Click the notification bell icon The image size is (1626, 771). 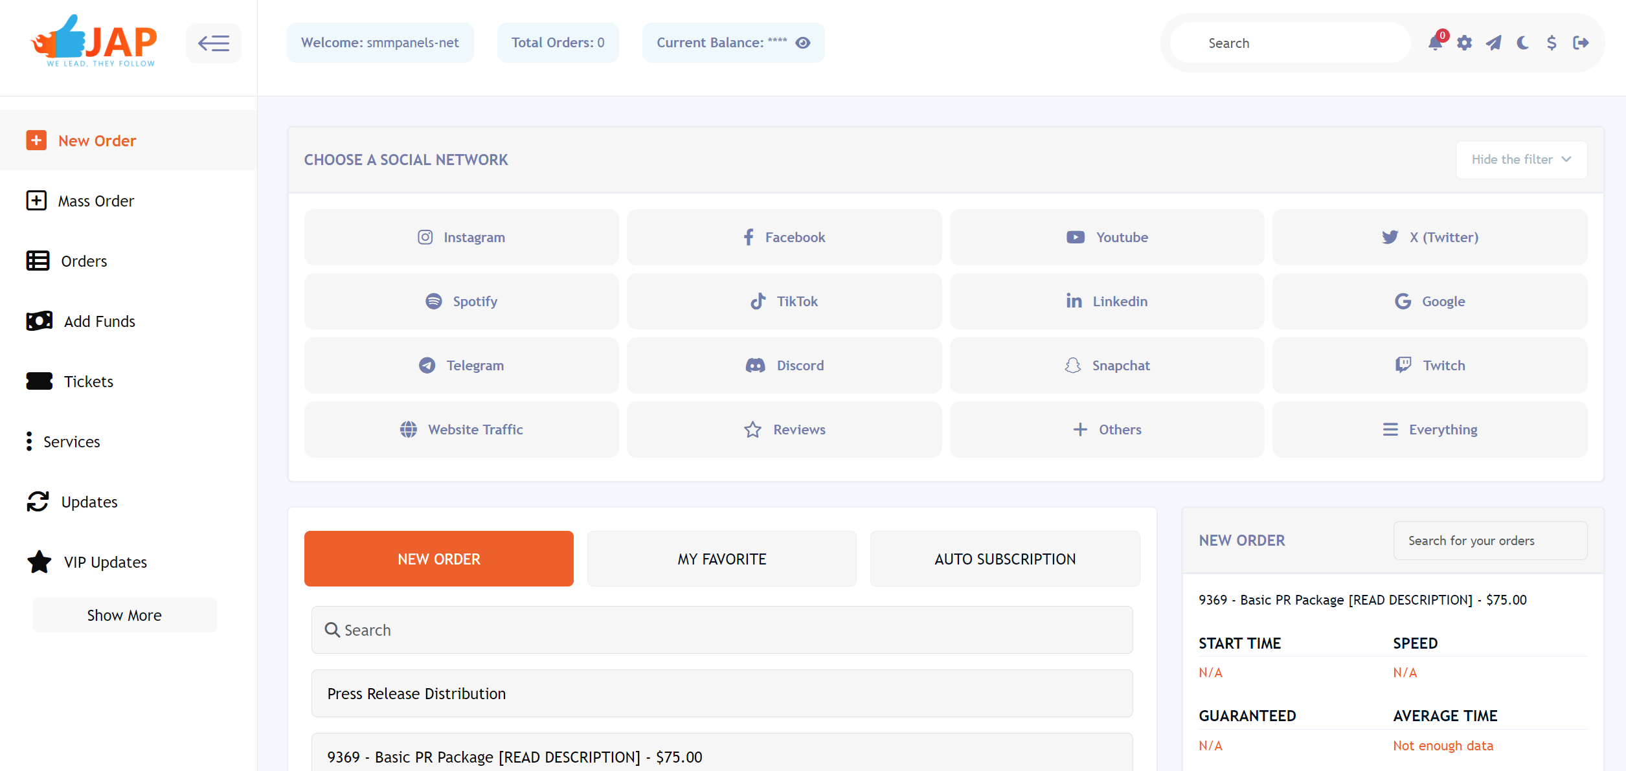pos(1435,43)
